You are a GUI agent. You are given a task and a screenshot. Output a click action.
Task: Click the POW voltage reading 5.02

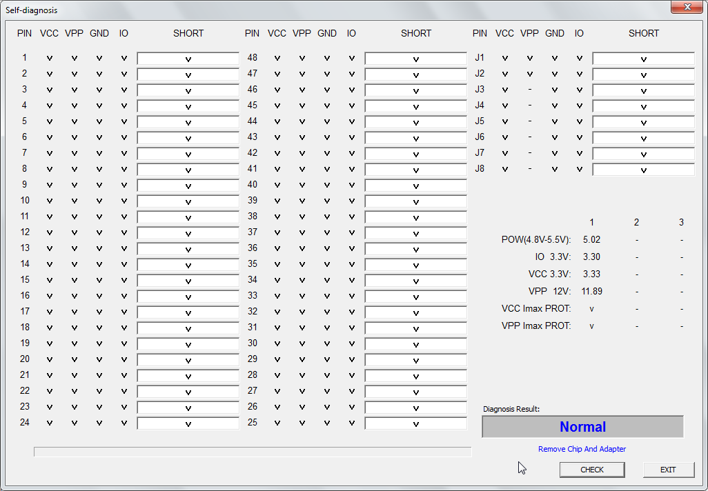pyautogui.click(x=591, y=240)
